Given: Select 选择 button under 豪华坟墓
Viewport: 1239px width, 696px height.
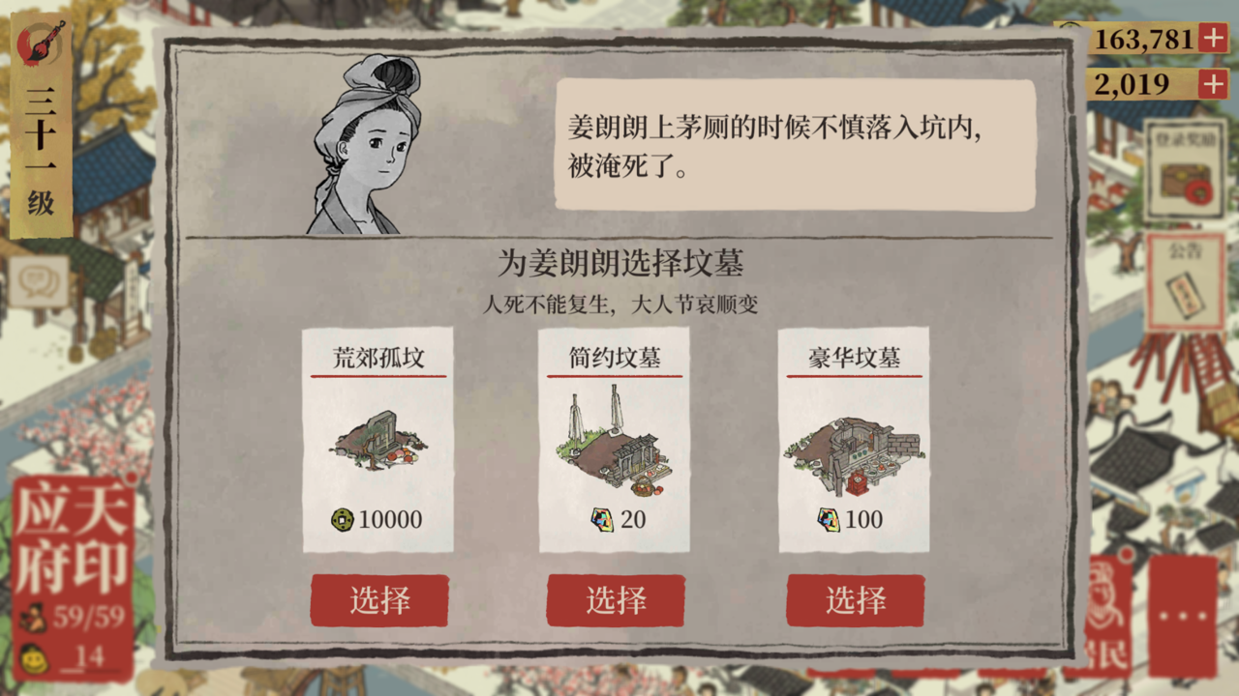Looking at the screenshot, I should 856,600.
